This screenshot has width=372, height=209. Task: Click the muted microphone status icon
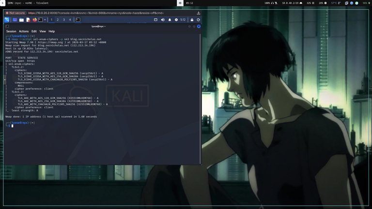coord(276,3)
